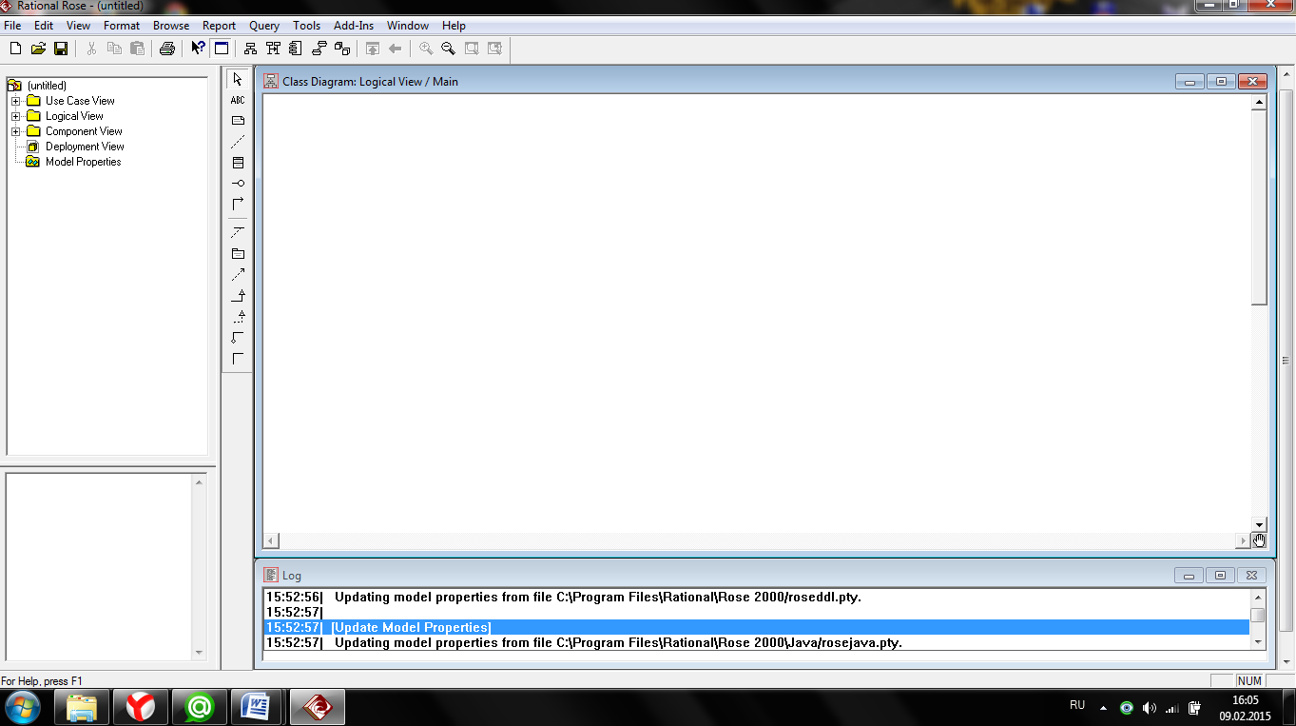Expand the Component View tree node

click(15, 131)
